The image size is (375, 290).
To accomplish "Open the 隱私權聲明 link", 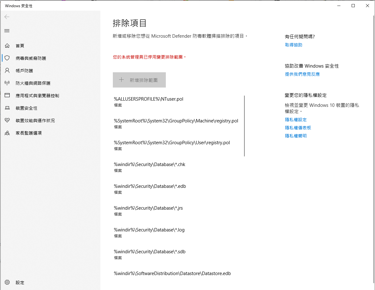I will 296,136.
